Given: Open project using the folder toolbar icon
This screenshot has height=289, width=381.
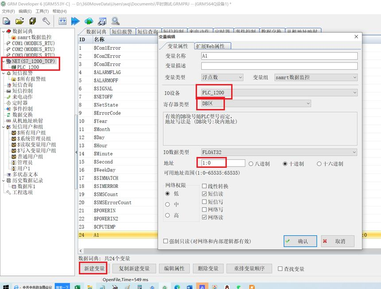Looking at the screenshot, I should [x=19, y=21].
